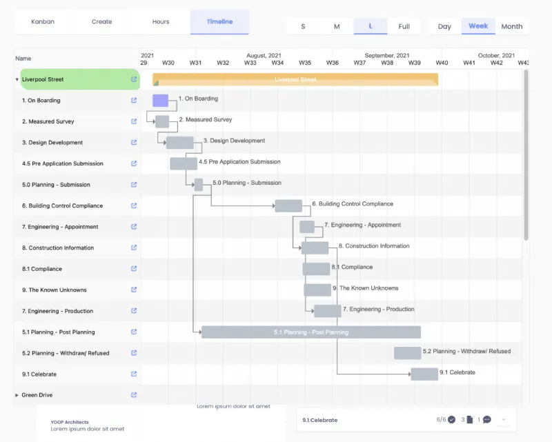552x442 pixels.
Task: Select the Full size option
Action: click(x=404, y=26)
